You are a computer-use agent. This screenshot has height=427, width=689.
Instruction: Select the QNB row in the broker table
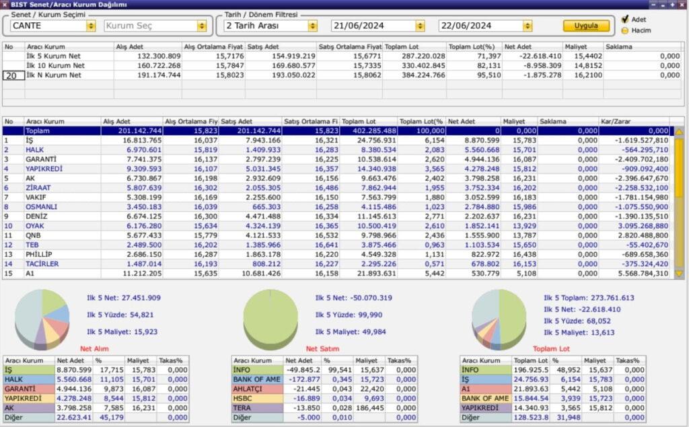[338, 236]
